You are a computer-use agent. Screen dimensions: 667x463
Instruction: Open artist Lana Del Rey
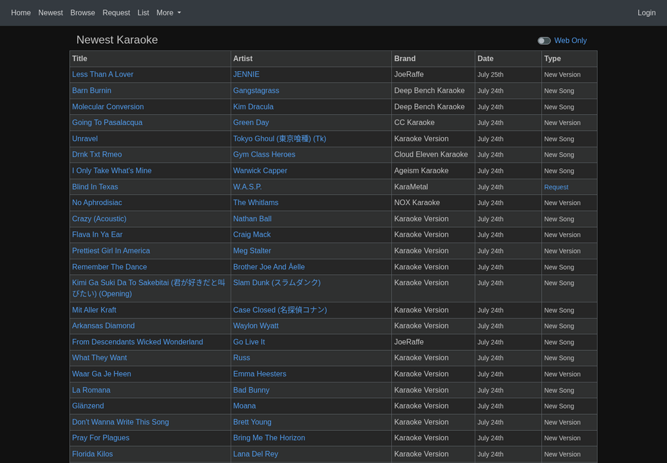point(256,454)
